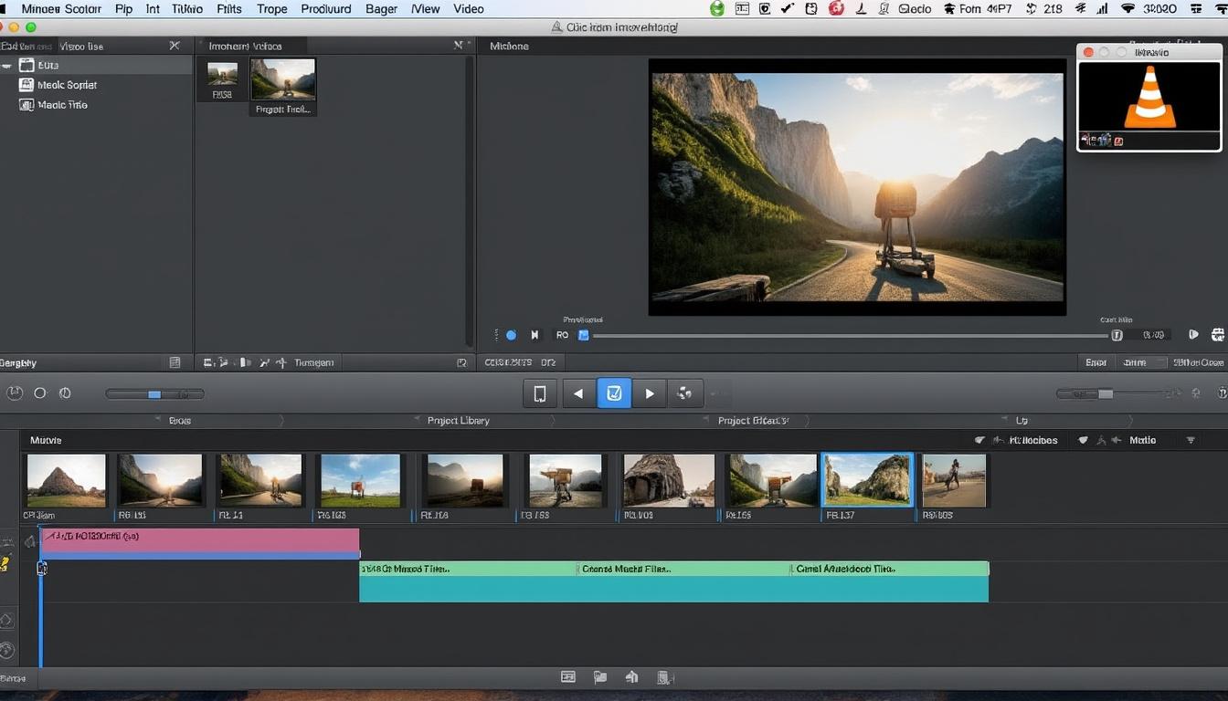Image resolution: width=1228 pixels, height=701 pixels.
Task: Click the dropdown arrow at far right of filmstrip header
Action: (1191, 440)
